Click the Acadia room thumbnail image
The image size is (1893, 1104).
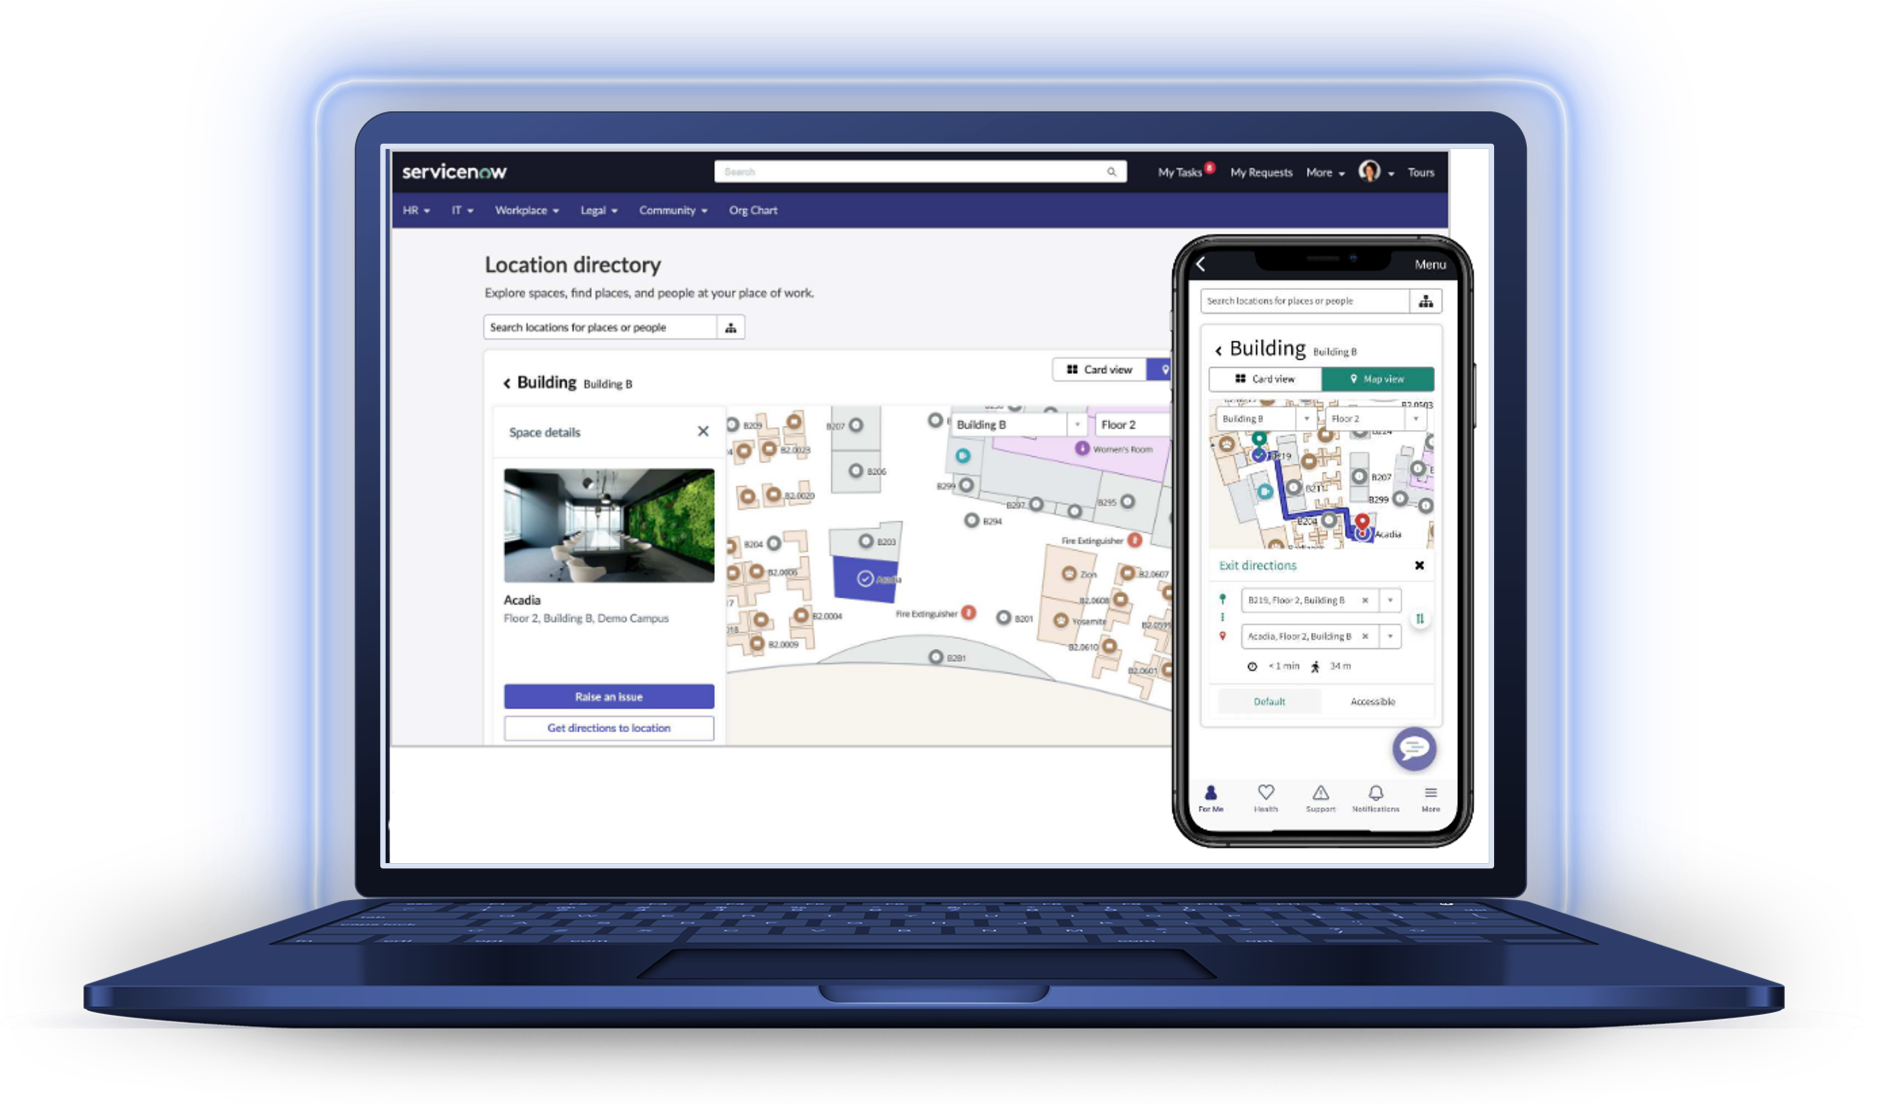click(x=609, y=523)
